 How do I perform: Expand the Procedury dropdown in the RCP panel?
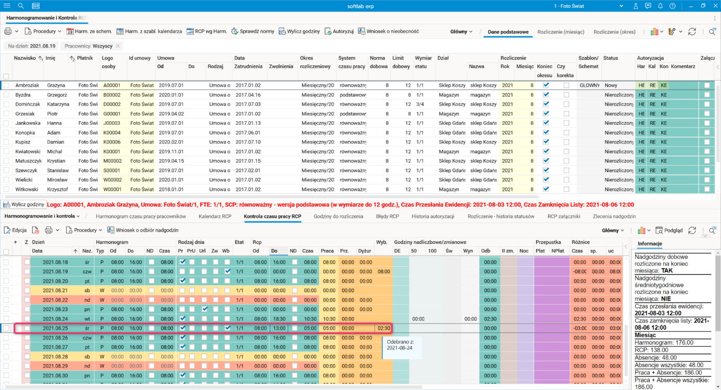83,230
